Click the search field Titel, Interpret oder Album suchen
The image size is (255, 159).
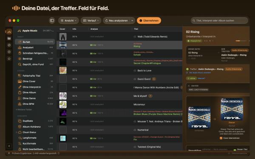tap(220, 21)
